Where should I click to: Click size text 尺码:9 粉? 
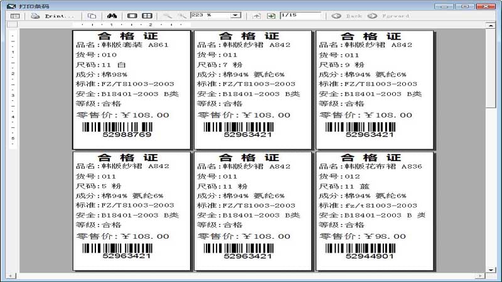(341, 65)
